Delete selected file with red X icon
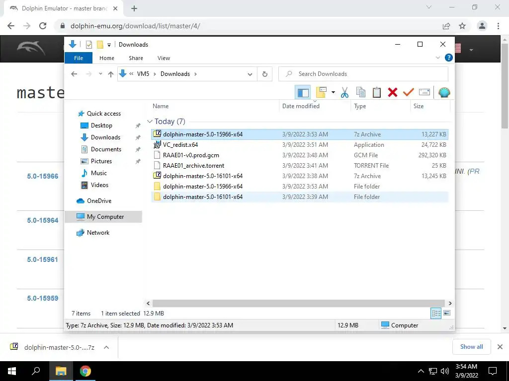Viewport: 509px width, 381px height. pos(393,93)
